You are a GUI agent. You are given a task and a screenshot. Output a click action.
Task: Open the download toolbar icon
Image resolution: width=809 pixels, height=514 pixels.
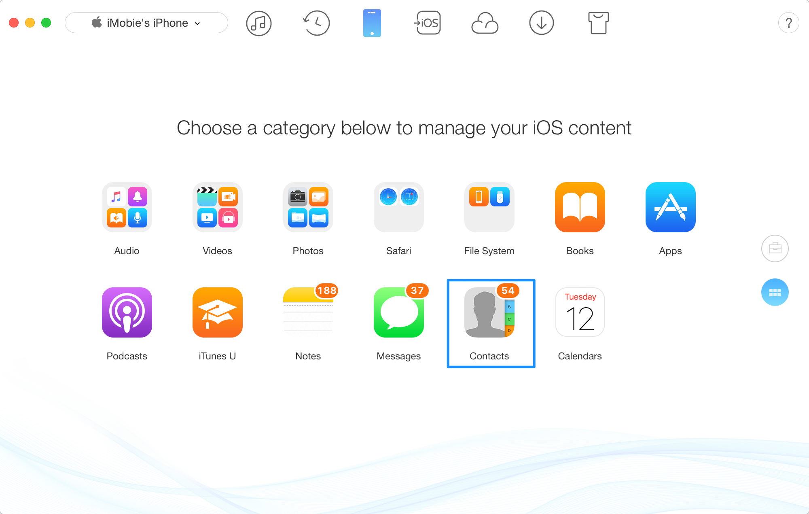click(x=542, y=23)
